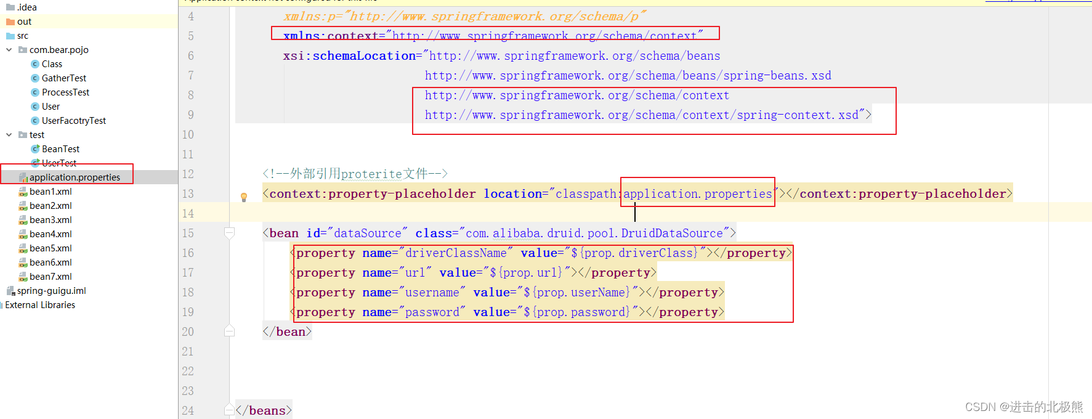Select spring-guigu.iml in project tree
1092x419 pixels.
point(52,291)
